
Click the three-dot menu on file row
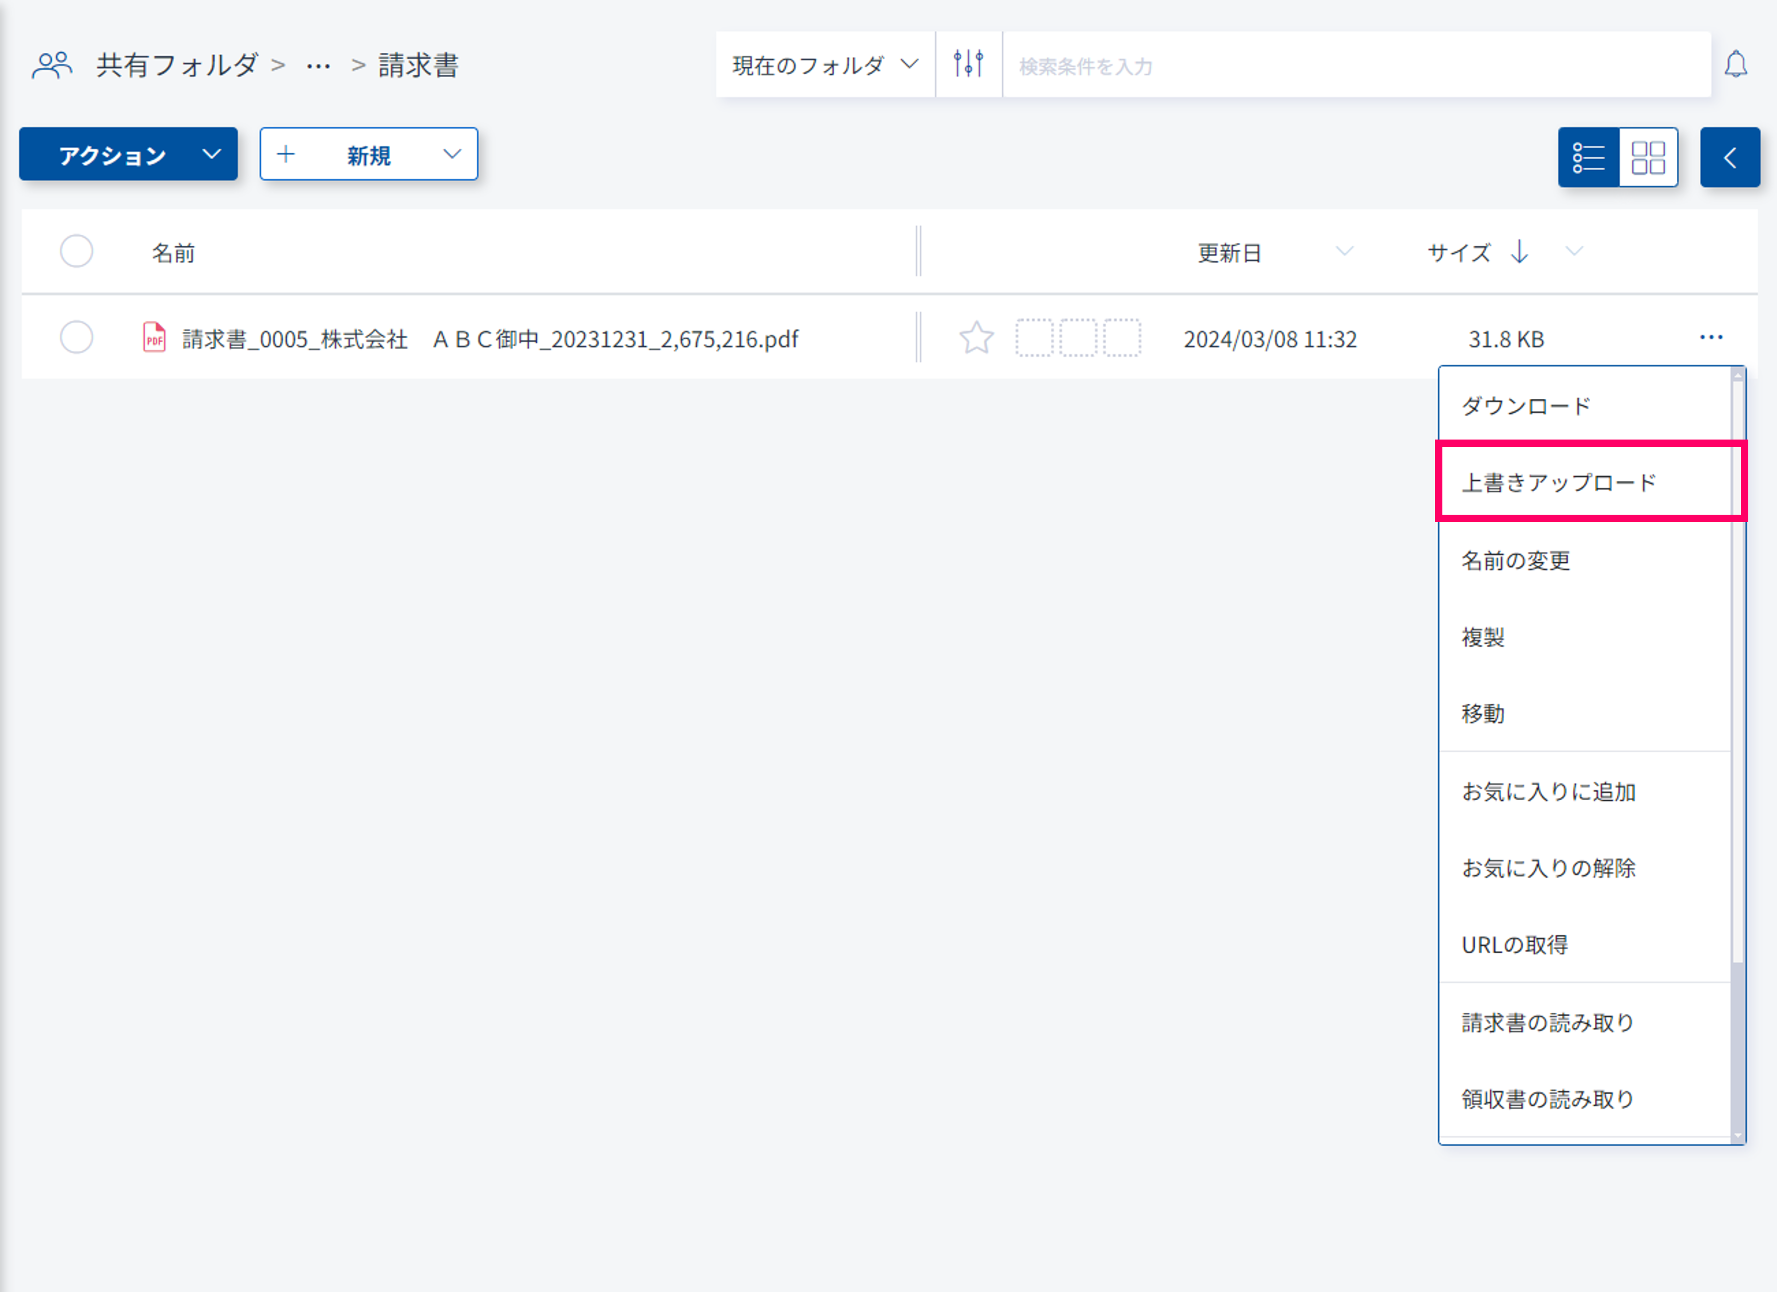coord(1710,338)
